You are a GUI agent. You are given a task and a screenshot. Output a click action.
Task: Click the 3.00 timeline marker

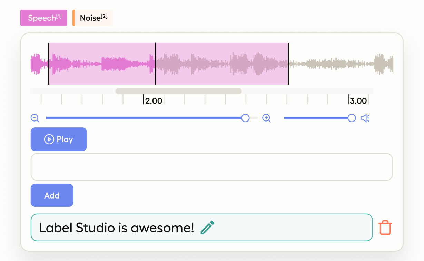coord(358,101)
